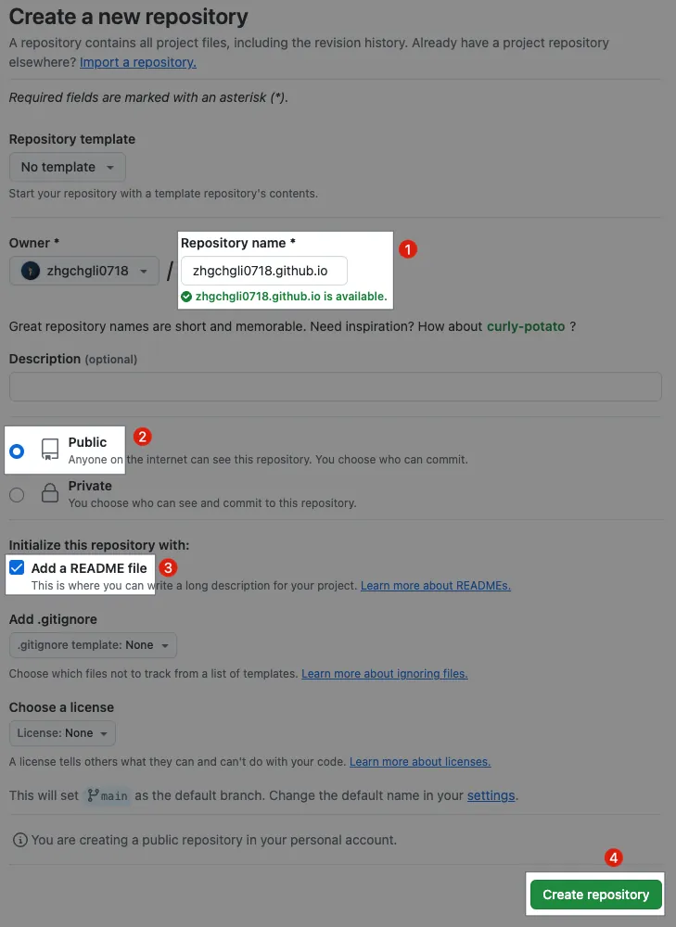Click the info icon near public repository notice

click(x=19, y=840)
